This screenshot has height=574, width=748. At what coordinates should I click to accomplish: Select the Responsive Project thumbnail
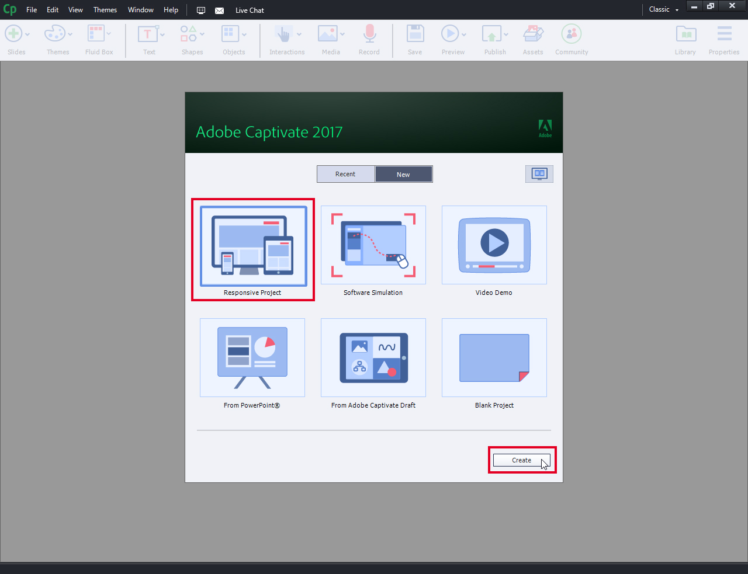pos(253,246)
